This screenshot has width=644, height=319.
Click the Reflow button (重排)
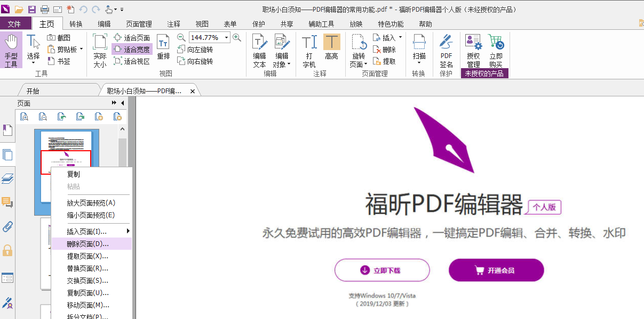(163, 47)
